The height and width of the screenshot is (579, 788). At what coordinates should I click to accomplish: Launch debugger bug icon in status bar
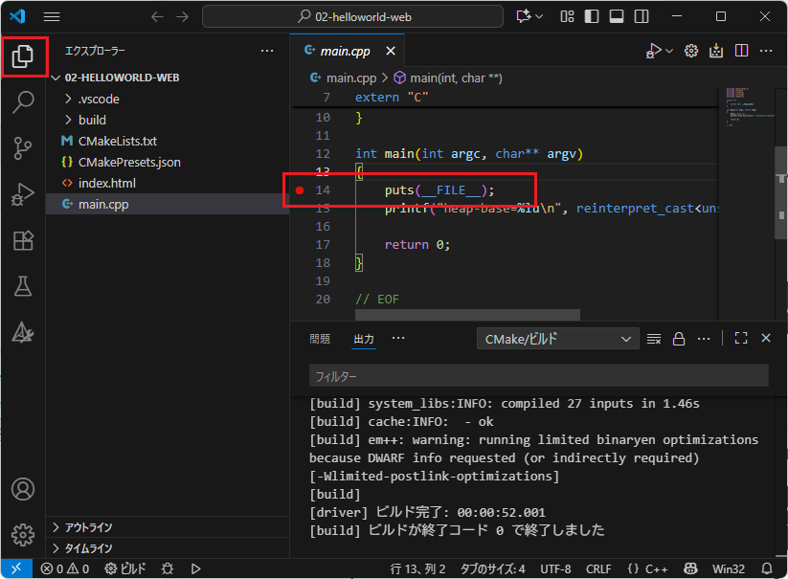pos(168,568)
